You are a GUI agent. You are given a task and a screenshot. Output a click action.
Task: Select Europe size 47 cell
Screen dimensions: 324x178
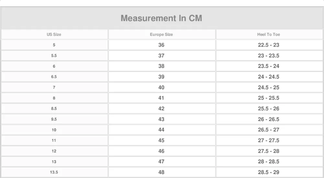click(162, 161)
